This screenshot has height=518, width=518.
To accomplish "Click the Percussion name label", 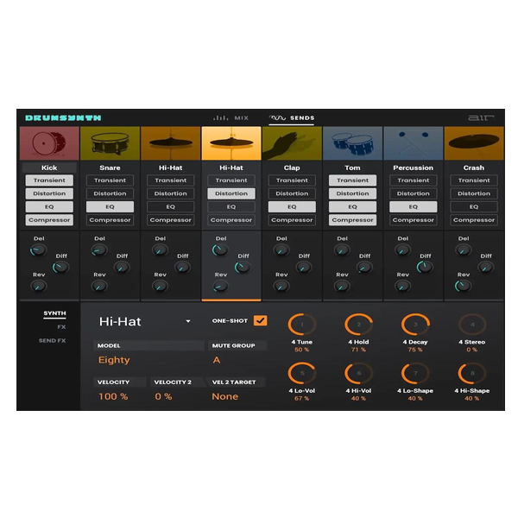I will click(414, 167).
